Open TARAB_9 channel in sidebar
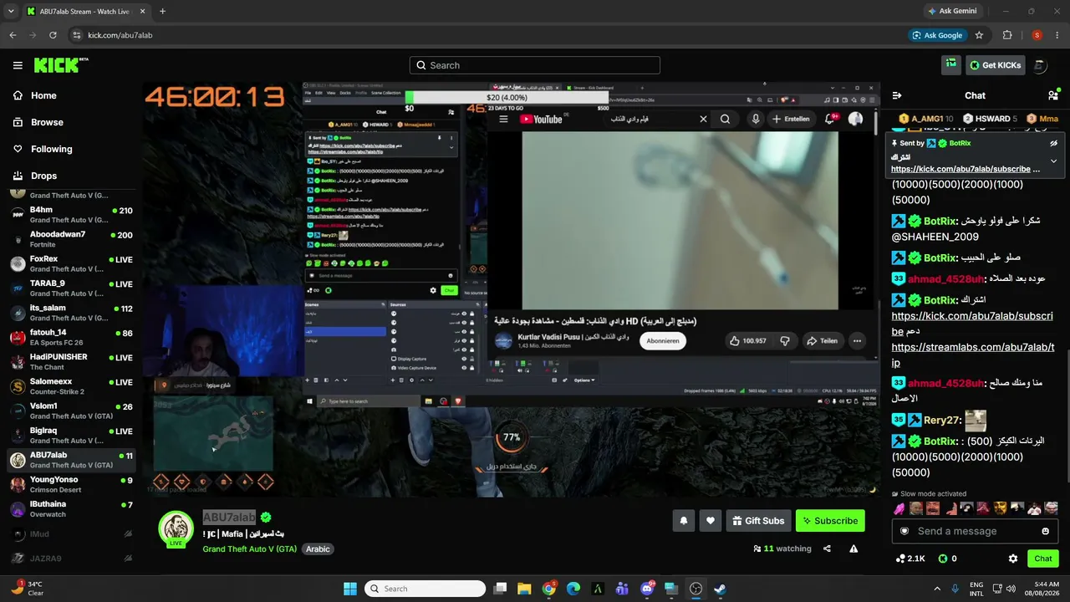1070x602 pixels. (70, 288)
